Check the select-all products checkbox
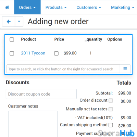 tap(12, 40)
